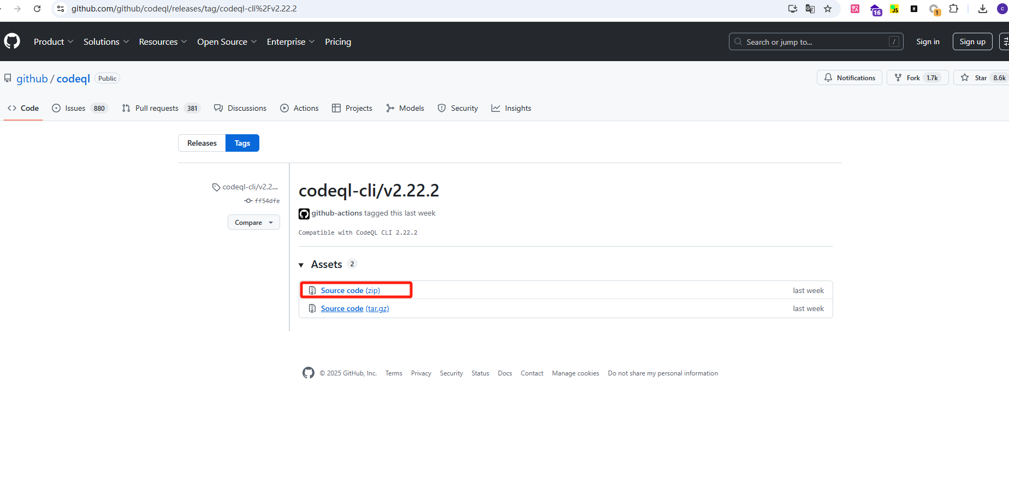This screenshot has width=1009, height=501.
Task: Expand the Resources menu
Action: [163, 41]
